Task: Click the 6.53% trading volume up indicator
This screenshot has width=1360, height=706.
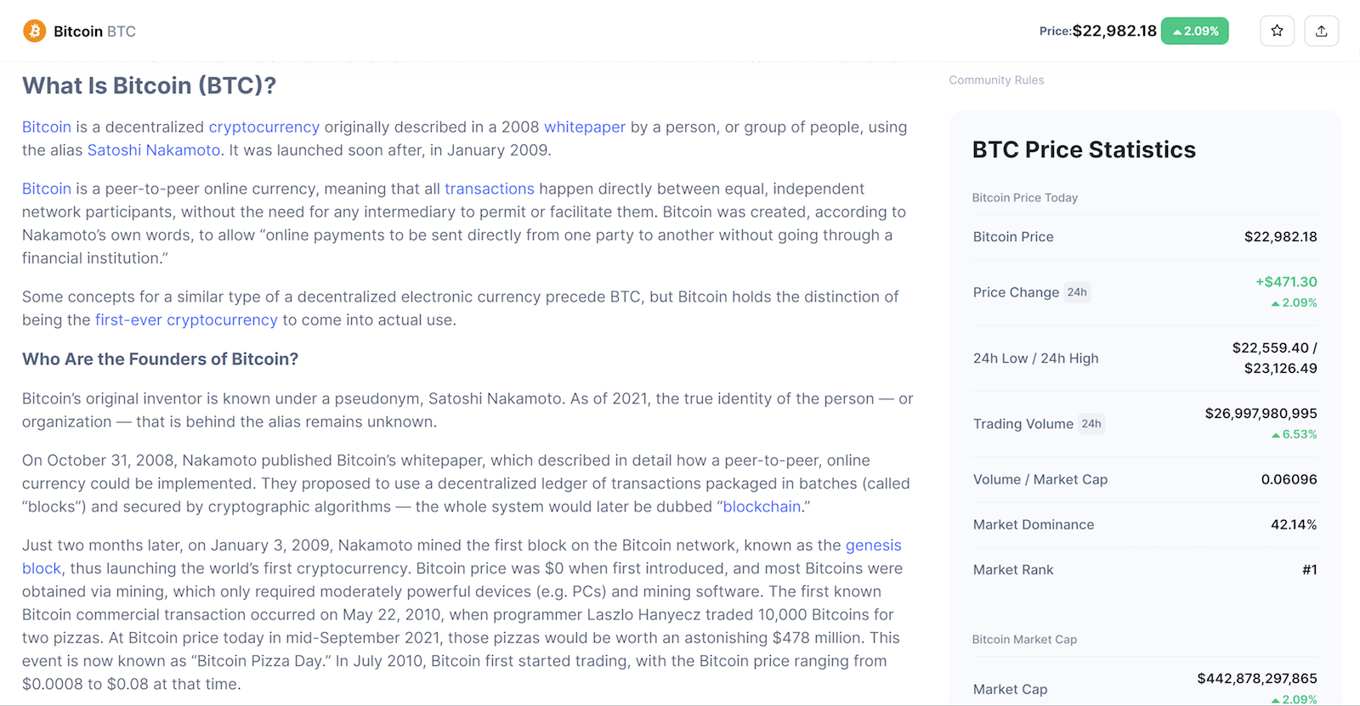Action: point(1295,434)
